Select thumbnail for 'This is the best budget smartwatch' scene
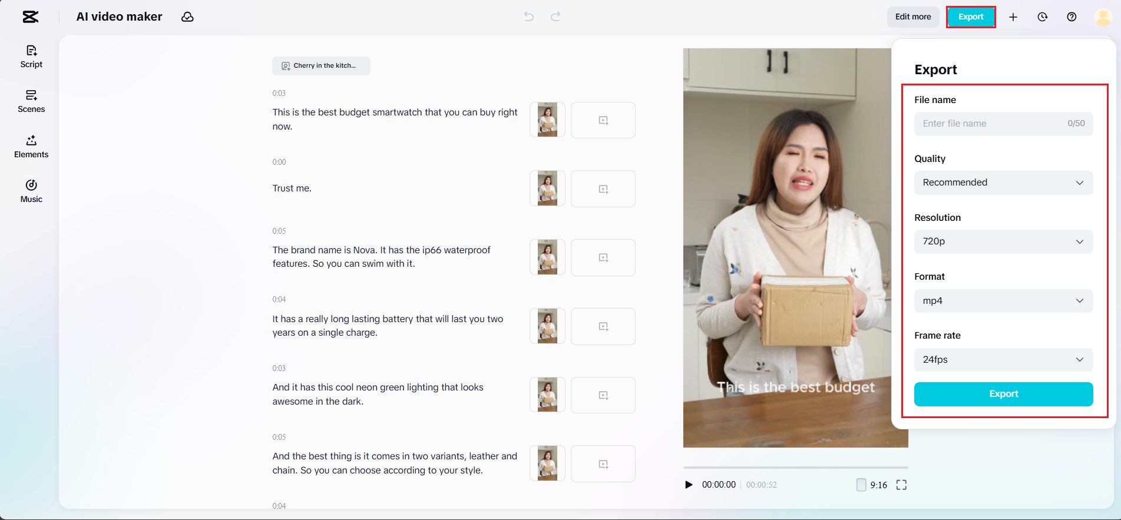1121x520 pixels. [547, 120]
